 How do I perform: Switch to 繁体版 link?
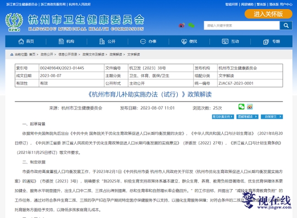click(x=261, y=4)
